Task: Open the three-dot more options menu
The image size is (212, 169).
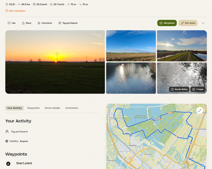Action: click(x=203, y=23)
